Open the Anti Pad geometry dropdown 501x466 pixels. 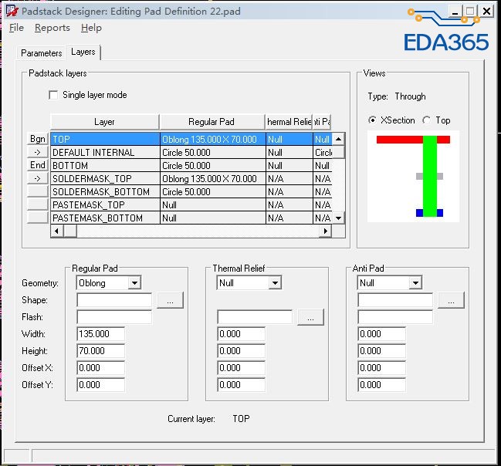[x=415, y=282]
